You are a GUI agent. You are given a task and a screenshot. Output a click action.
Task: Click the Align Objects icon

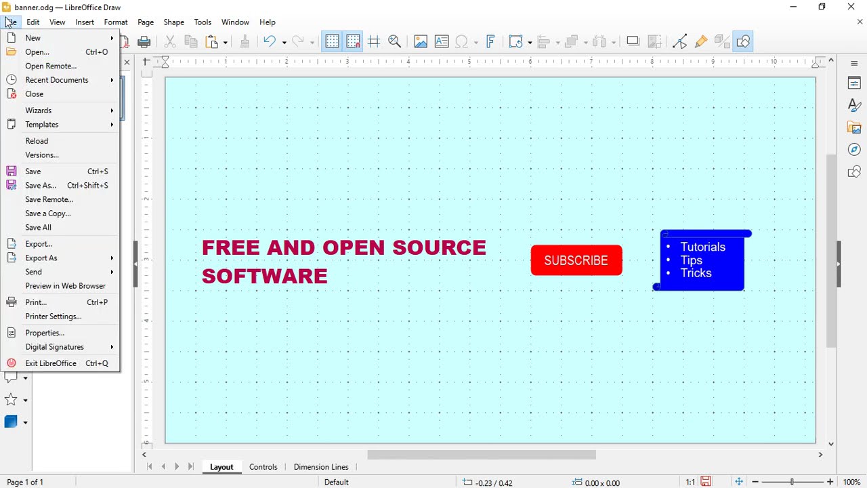(544, 42)
